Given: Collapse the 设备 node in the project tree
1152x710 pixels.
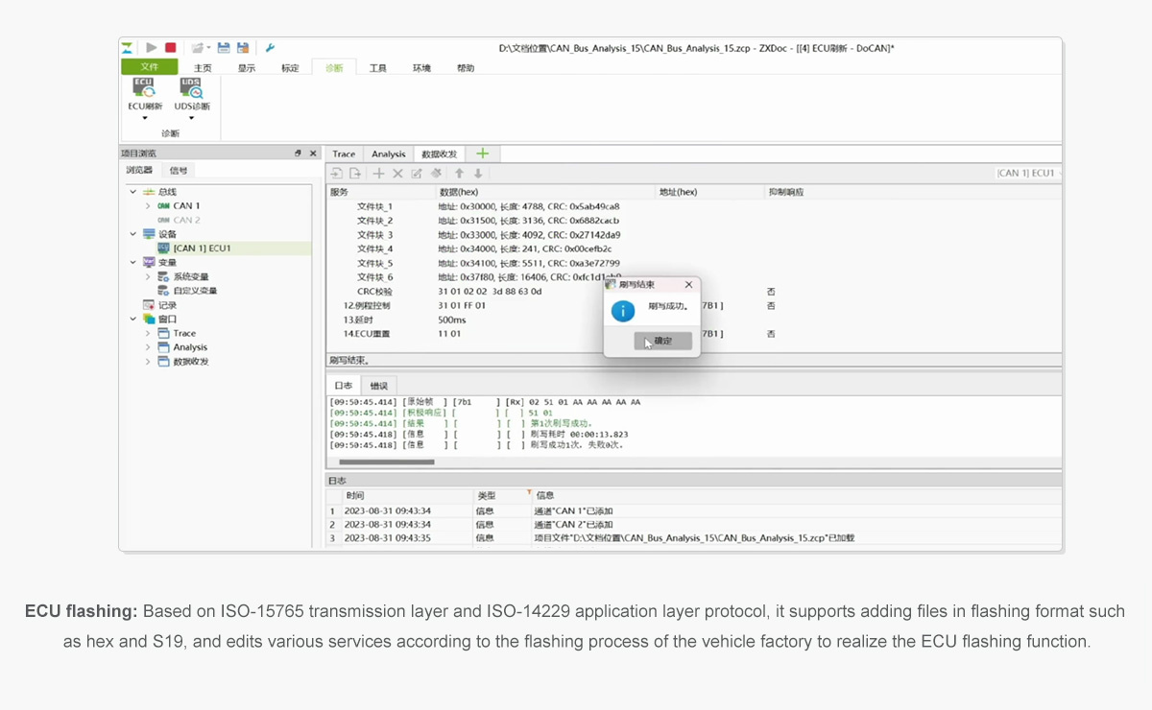Looking at the screenshot, I should [x=133, y=234].
